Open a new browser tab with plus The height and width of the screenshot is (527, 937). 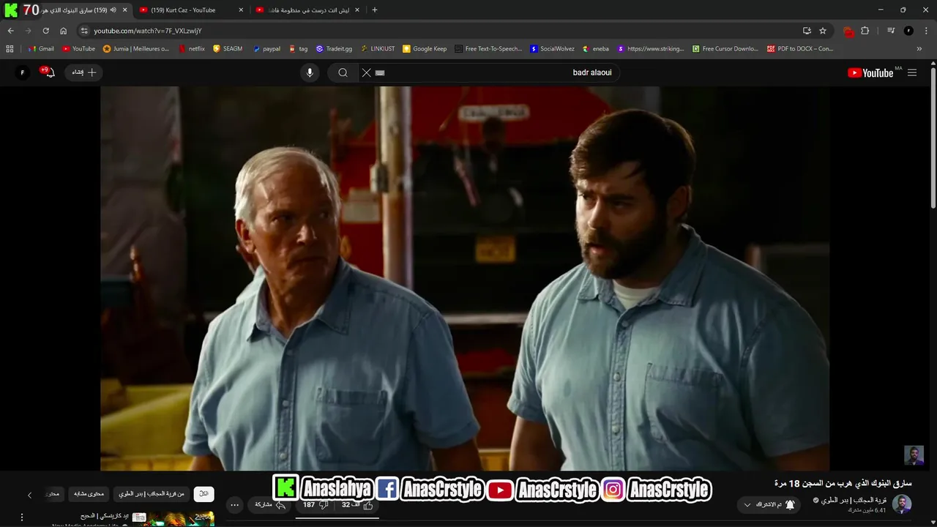[375, 10]
